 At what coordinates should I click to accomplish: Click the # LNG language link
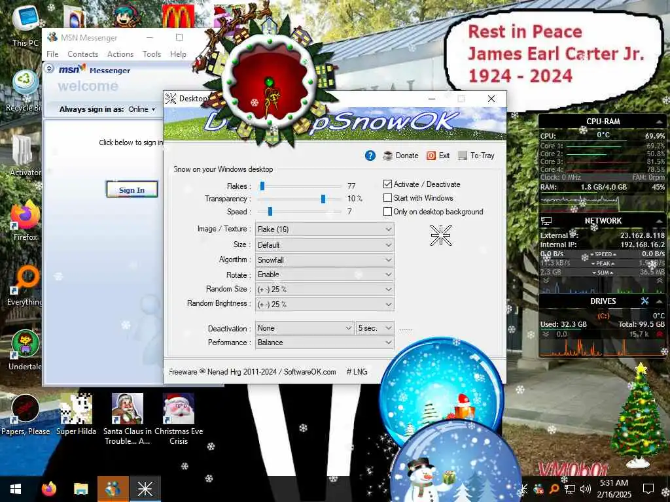point(357,372)
